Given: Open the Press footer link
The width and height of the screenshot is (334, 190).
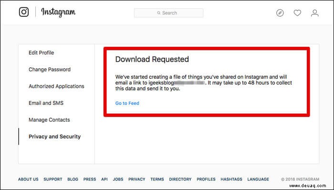Looking at the screenshot, I should (x=90, y=179).
